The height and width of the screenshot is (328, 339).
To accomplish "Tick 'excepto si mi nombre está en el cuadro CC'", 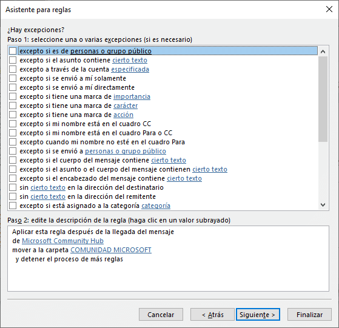I will [13, 124].
